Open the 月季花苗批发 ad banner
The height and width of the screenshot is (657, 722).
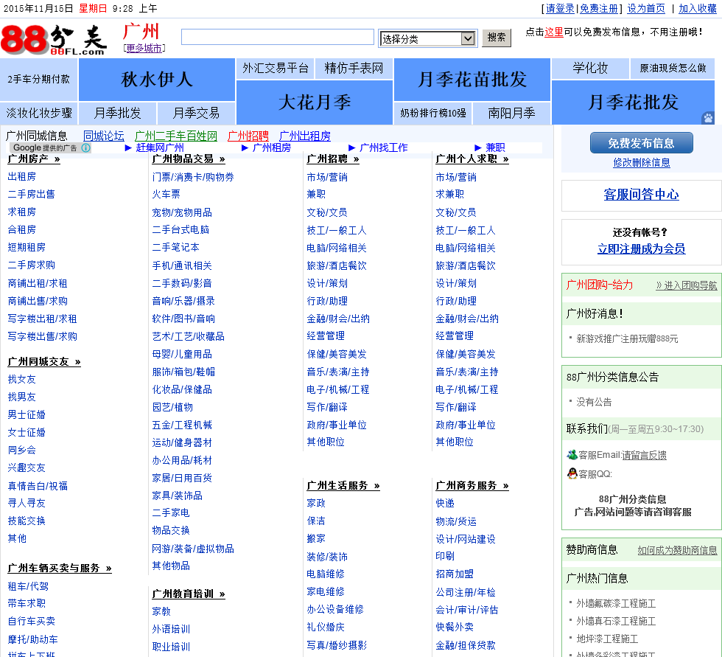click(472, 79)
